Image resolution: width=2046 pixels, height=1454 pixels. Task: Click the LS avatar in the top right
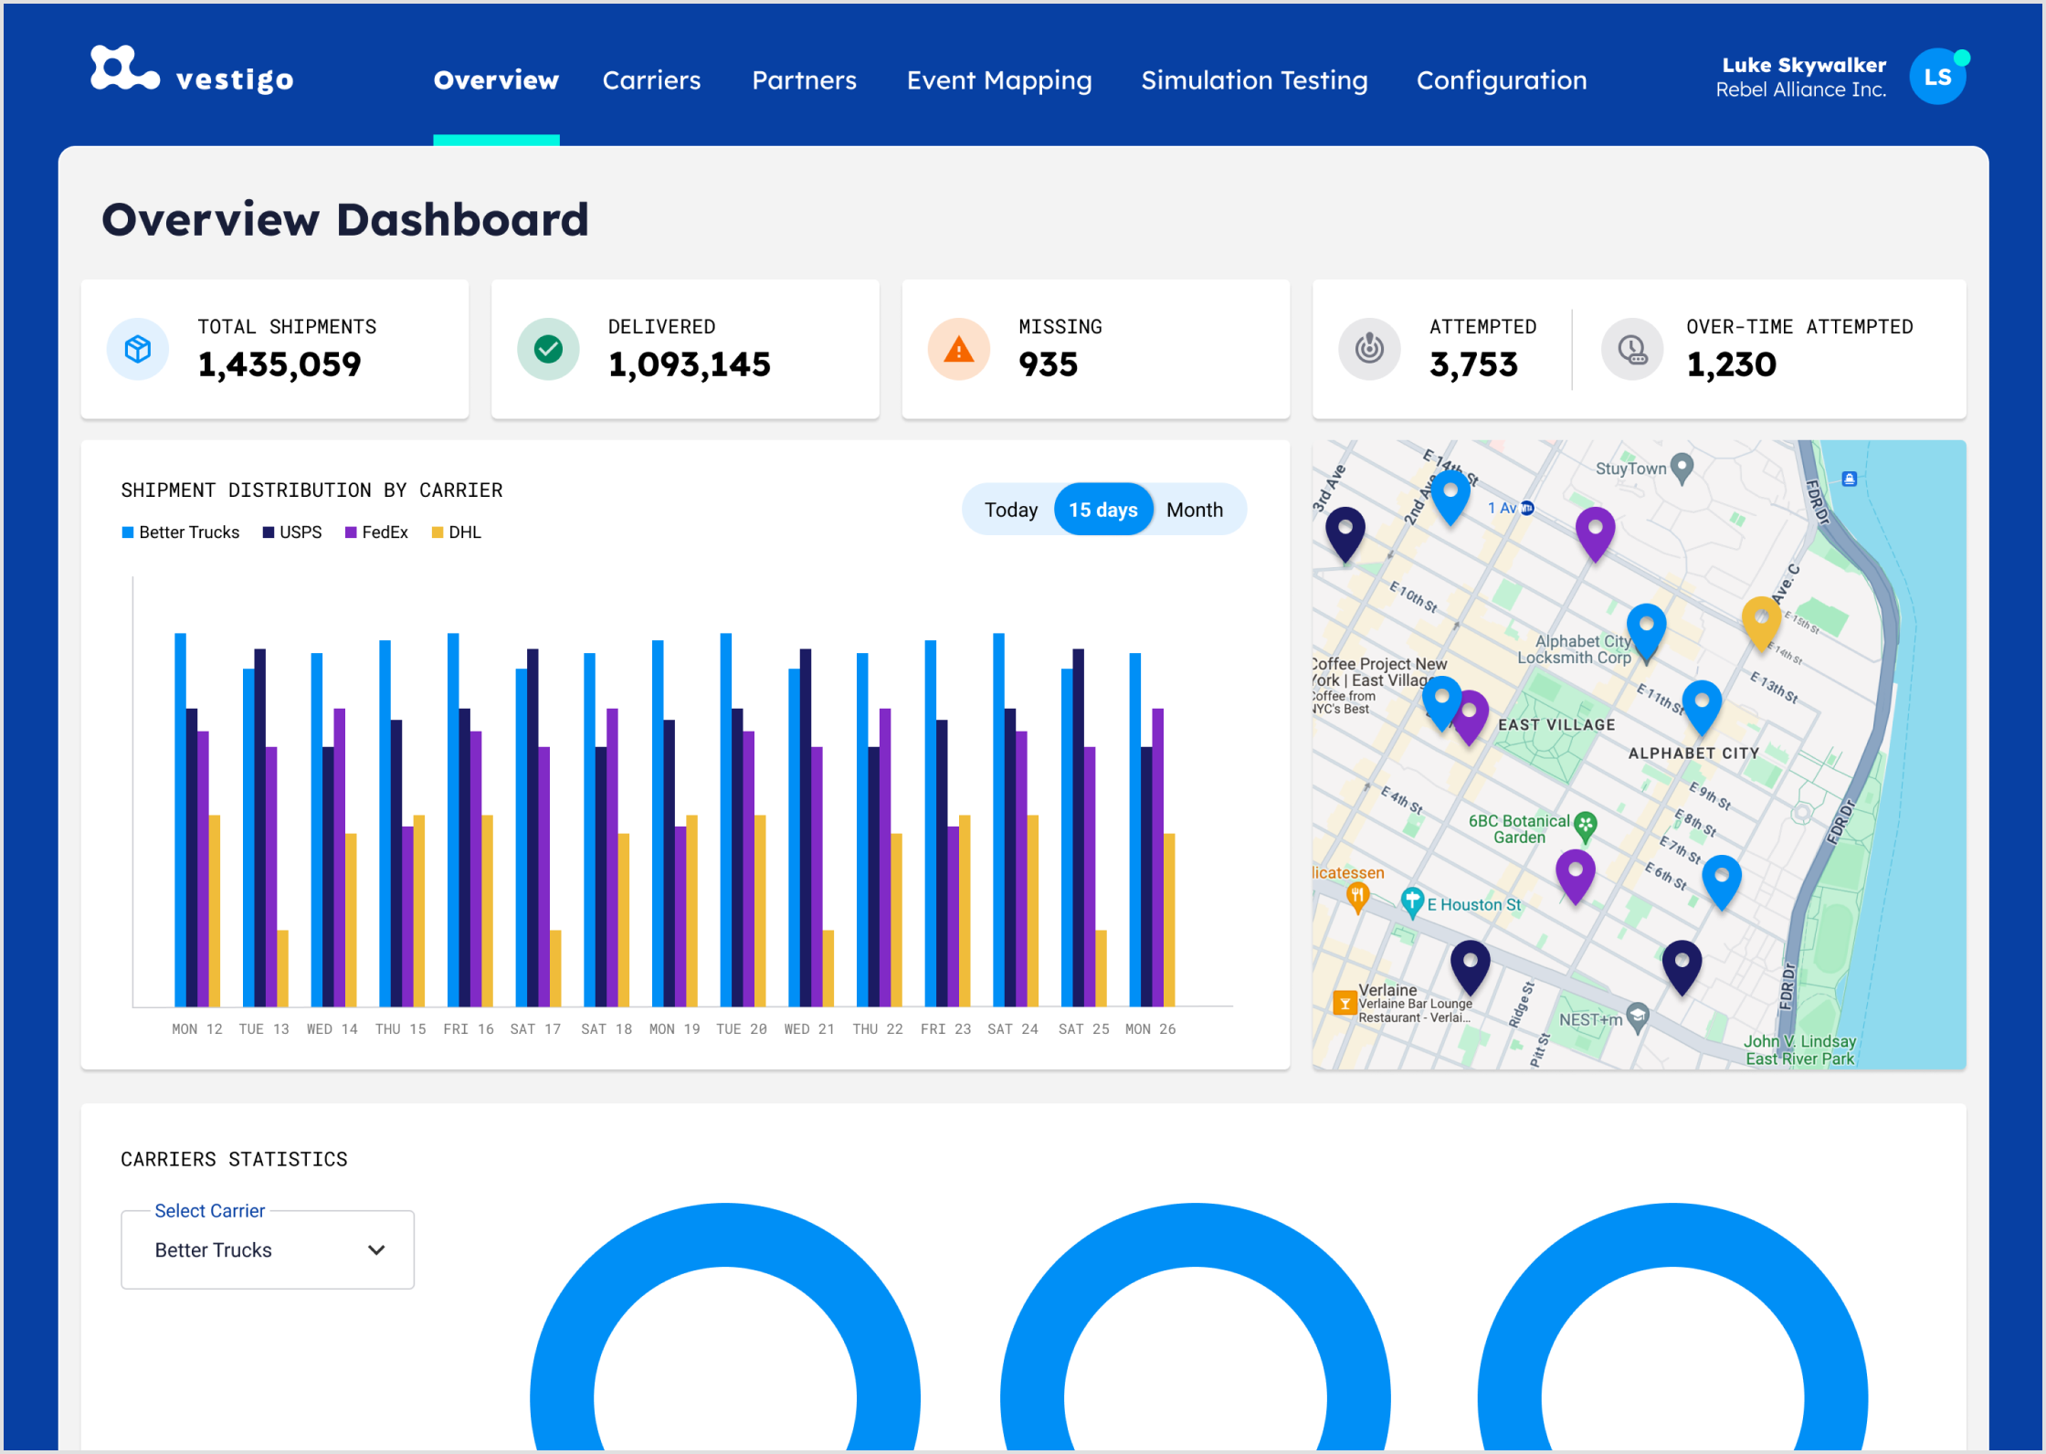click(x=1938, y=77)
